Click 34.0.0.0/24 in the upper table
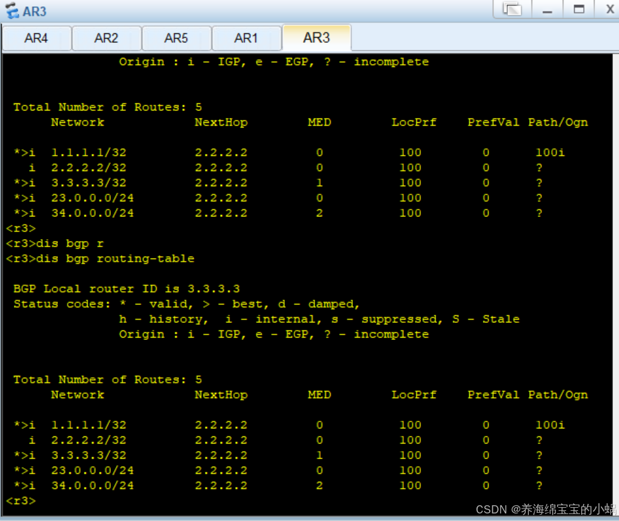Image resolution: width=619 pixels, height=521 pixels. pos(93,213)
